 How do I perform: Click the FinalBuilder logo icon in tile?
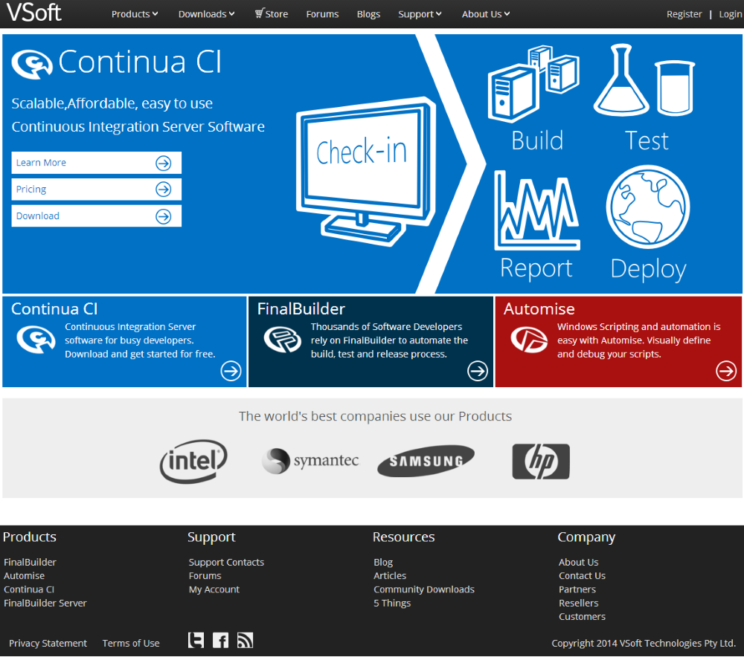[x=283, y=340]
